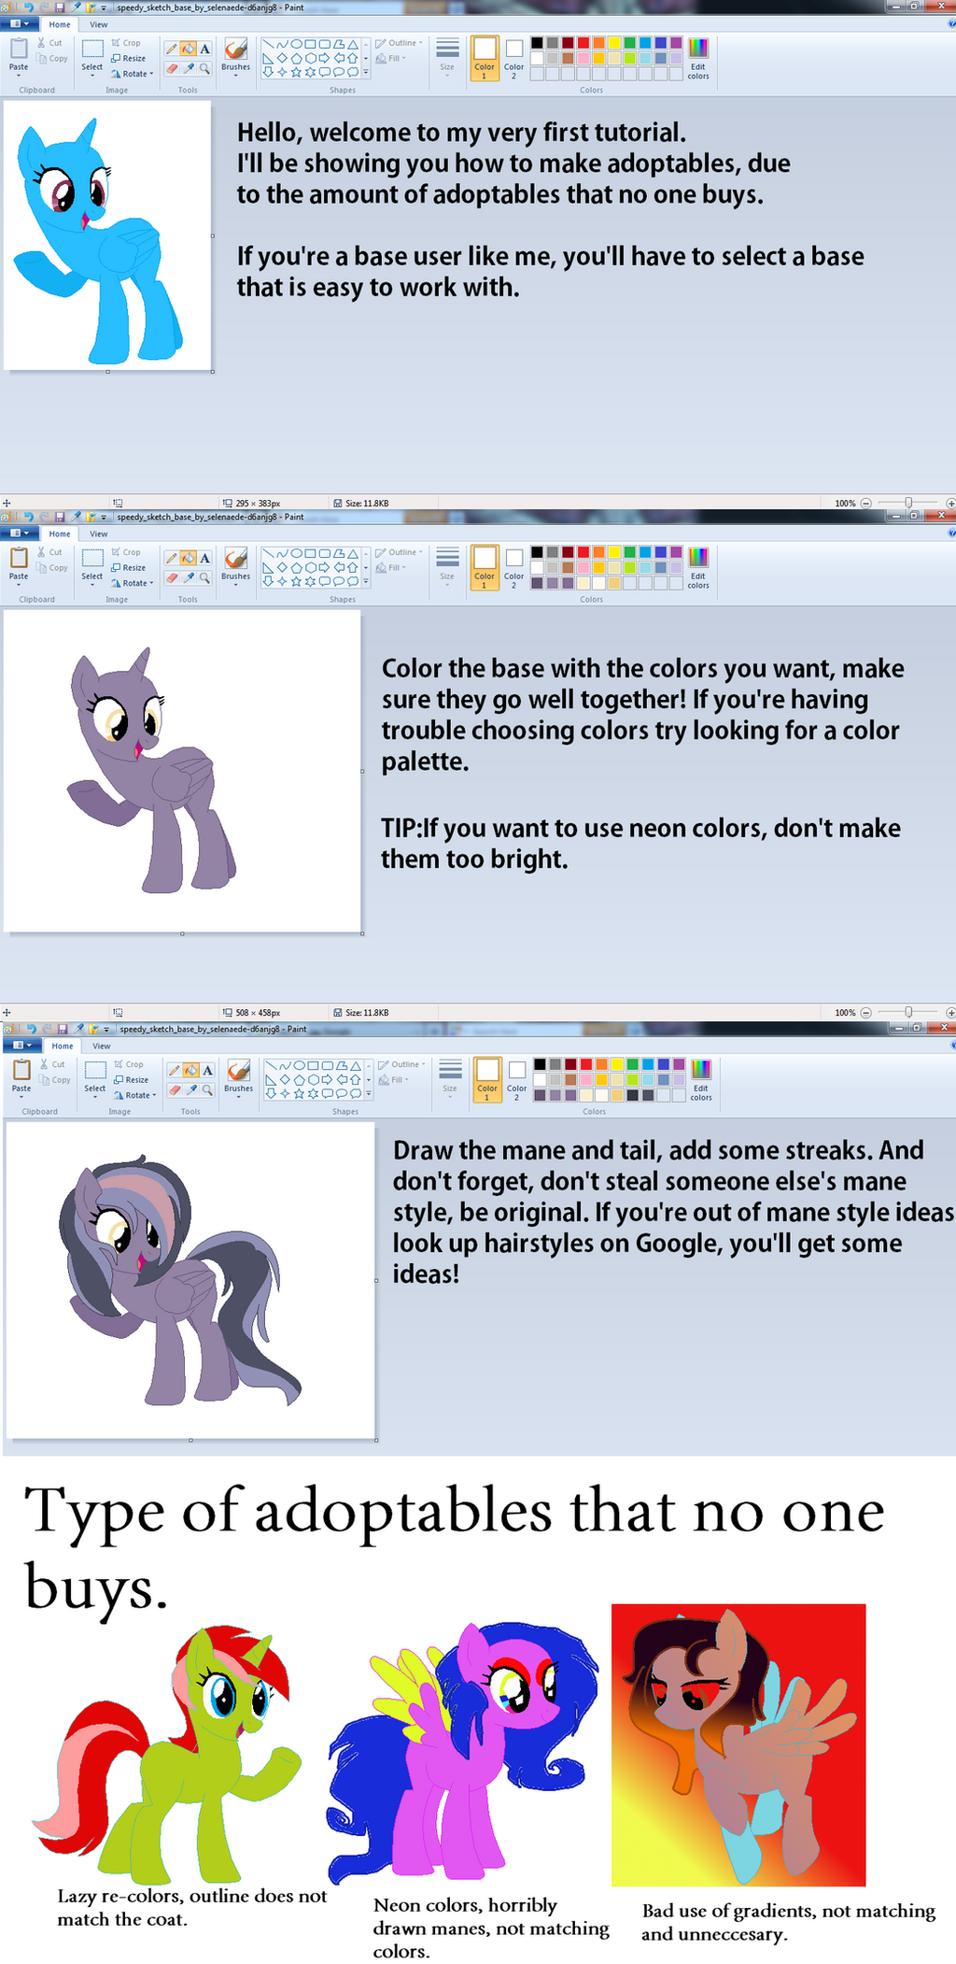Switch to Home tab in middle Paint window
The width and height of the screenshot is (956, 1964).
(60, 534)
